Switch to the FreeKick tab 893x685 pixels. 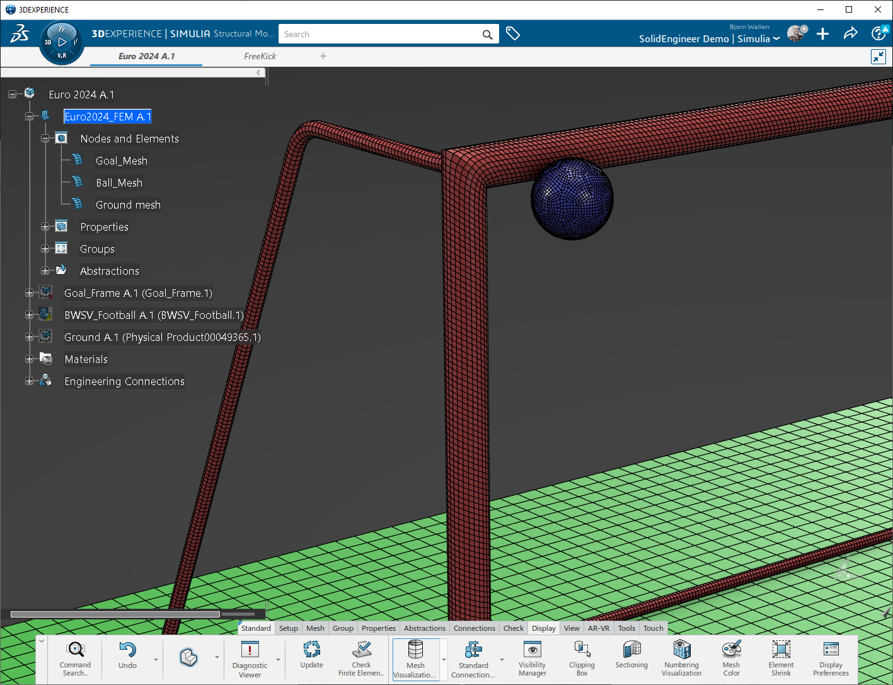[x=260, y=56]
